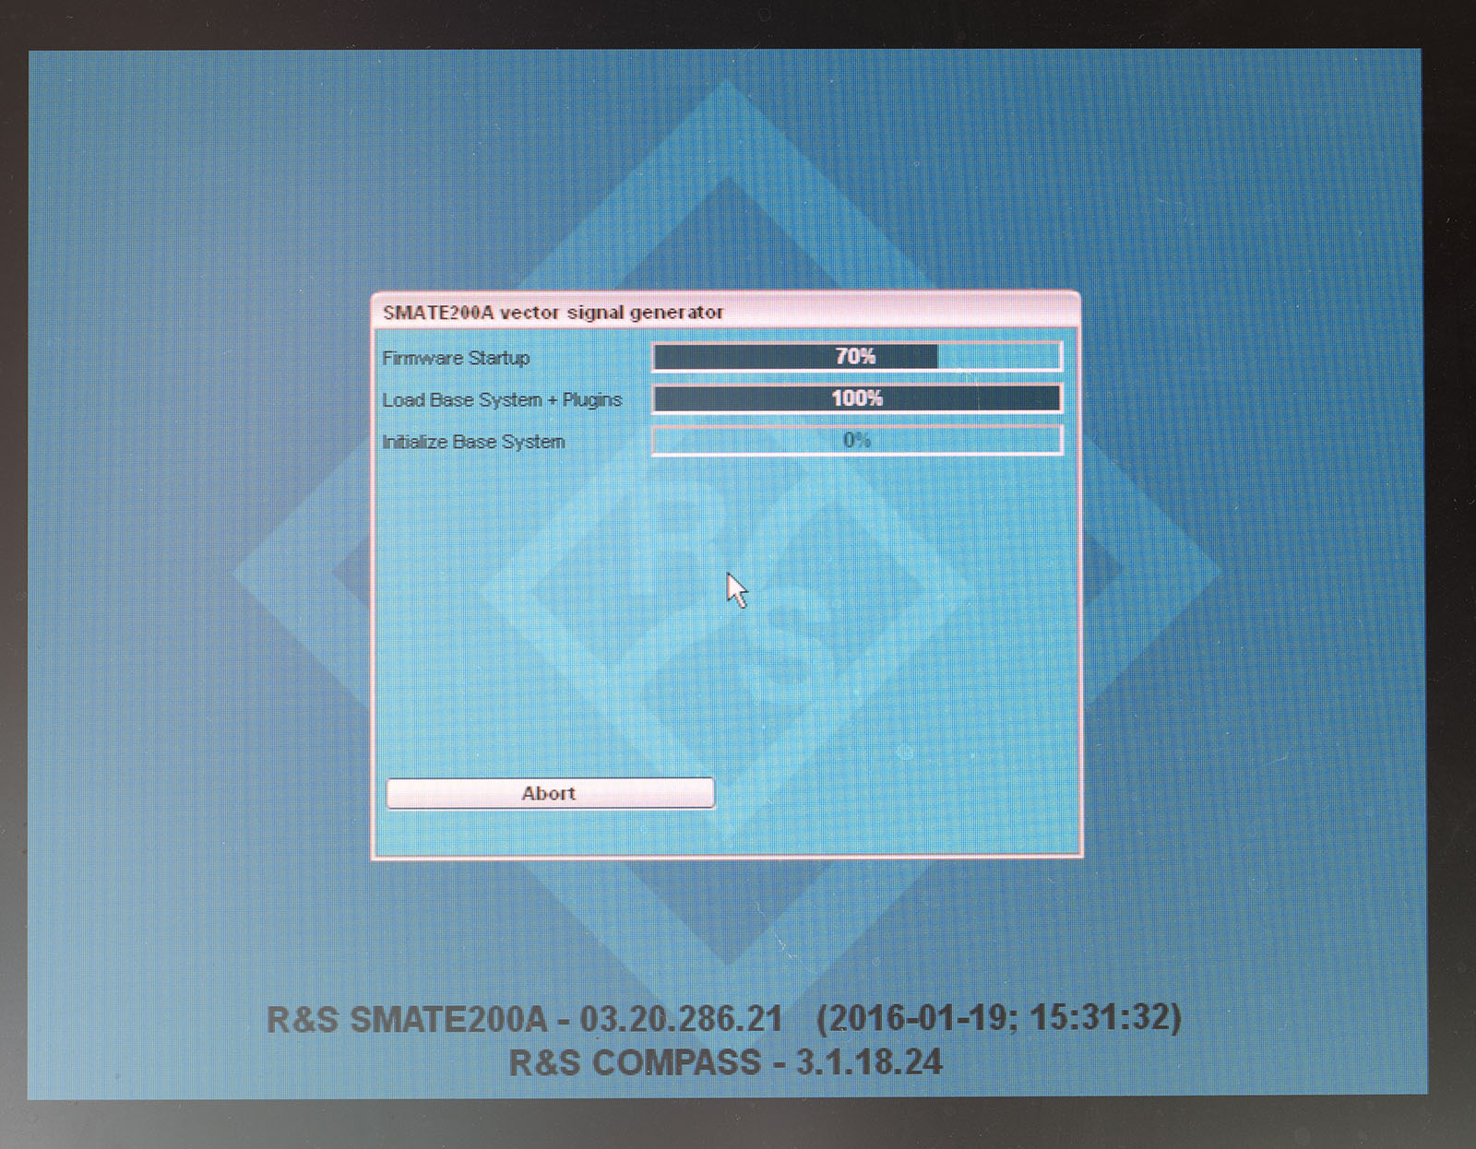1476x1149 pixels.
Task: Click the 'Initialize Base System' label
Action: coord(473,442)
